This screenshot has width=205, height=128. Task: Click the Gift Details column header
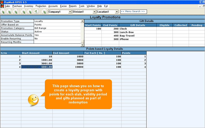pyautogui.click(x=138, y=25)
